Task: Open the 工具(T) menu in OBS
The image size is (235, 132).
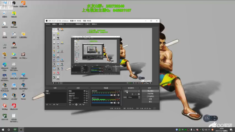Action: click(88, 24)
